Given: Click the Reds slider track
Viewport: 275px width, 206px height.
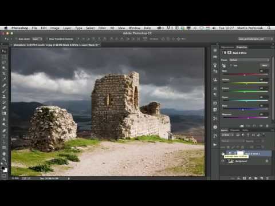Looking at the screenshot, I should pyautogui.click(x=246, y=74).
